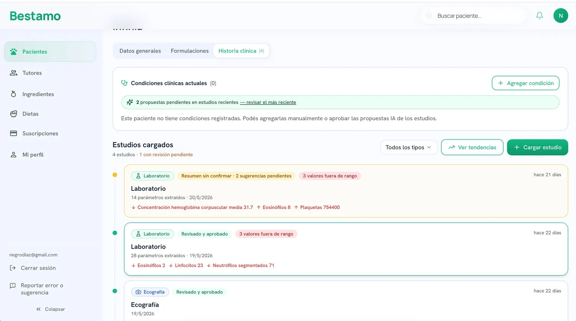The width and height of the screenshot is (576, 321).
Task: Click Eosinófilos 2 value
Action: (x=148, y=265)
